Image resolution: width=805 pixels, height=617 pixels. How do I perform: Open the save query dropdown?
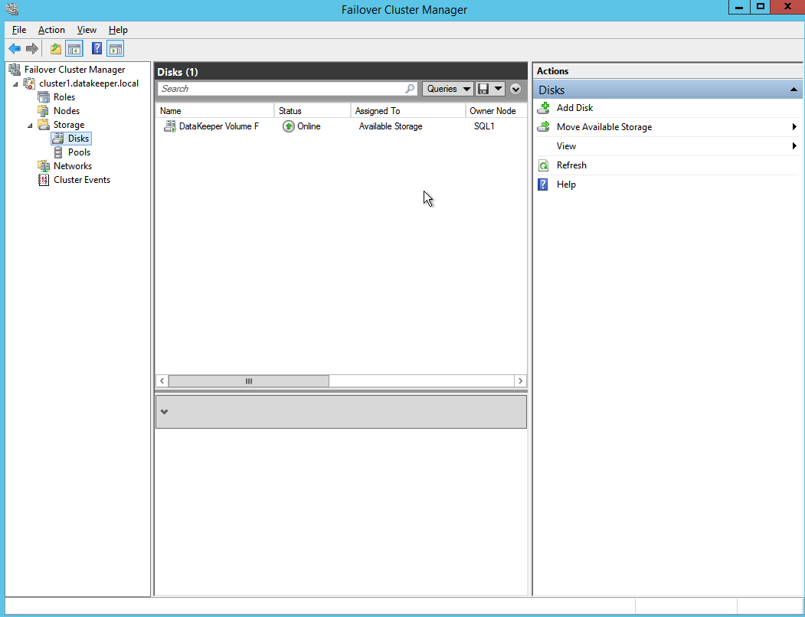coord(490,89)
